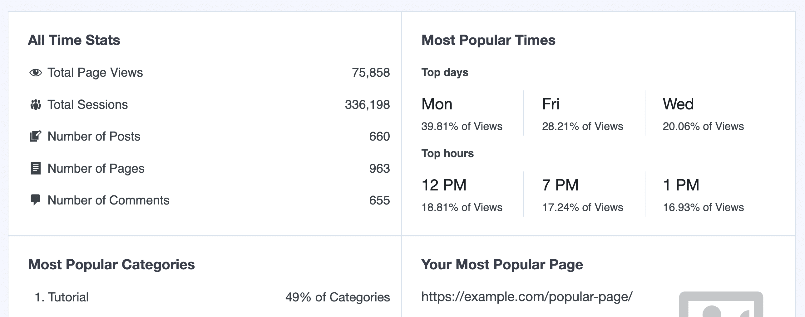
Task: Click the 75,858 page views value
Action: pos(371,73)
